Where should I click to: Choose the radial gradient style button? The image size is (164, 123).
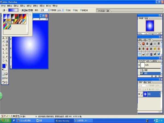(24, 10)
